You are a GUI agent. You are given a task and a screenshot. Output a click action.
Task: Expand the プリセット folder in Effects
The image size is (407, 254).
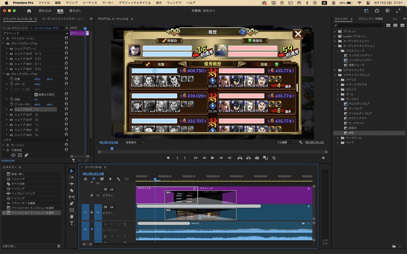click(335, 31)
